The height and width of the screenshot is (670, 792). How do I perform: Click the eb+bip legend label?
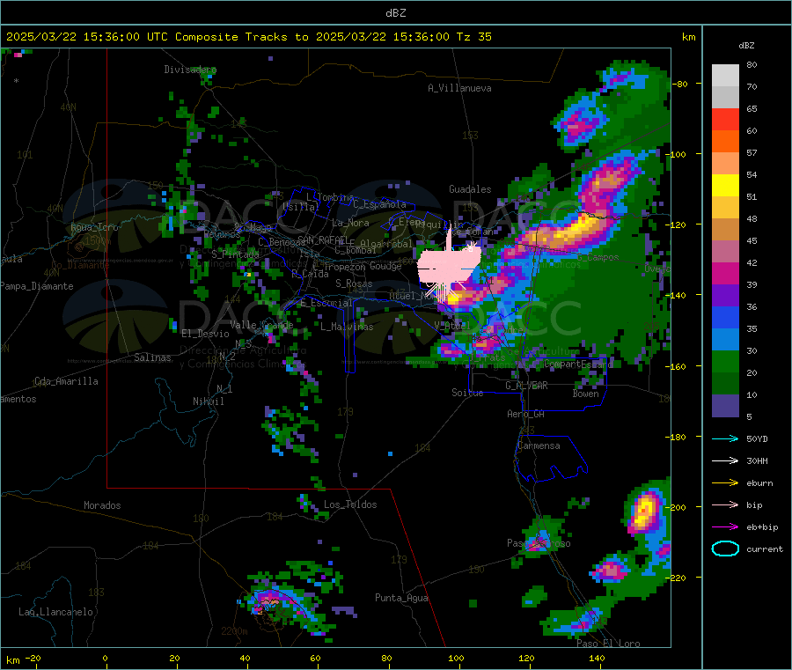tap(762, 527)
